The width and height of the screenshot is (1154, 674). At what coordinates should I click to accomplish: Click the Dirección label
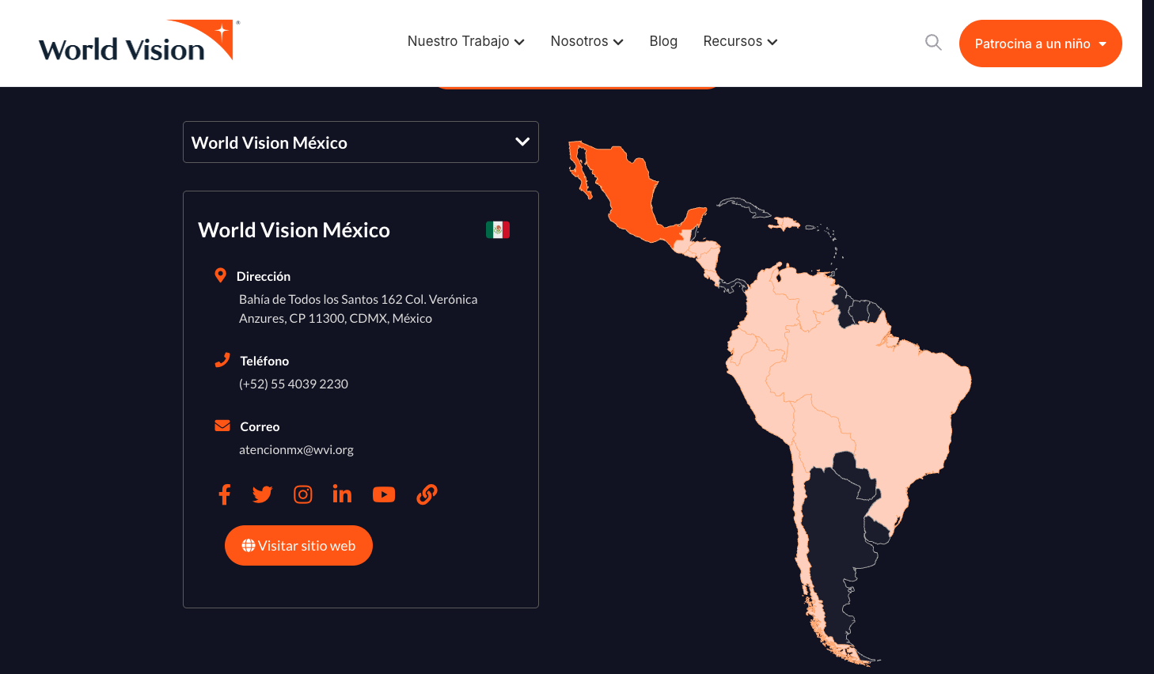click(264, 276)
